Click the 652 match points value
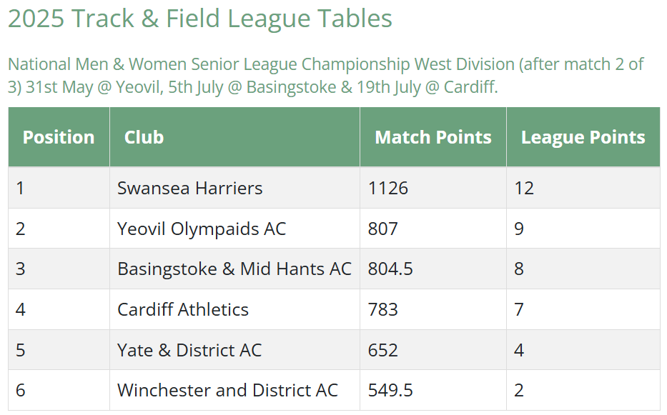Screen dimensions: 667x415 [383, 350]
